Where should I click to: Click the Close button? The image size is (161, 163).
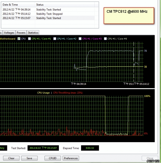pos(150,158)
